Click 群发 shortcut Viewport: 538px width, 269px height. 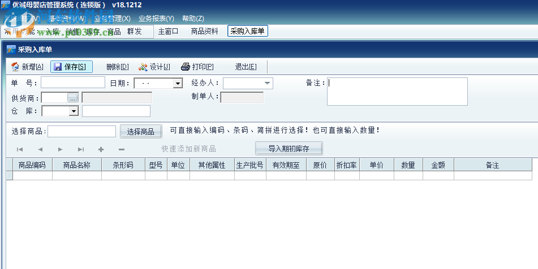pos(134,32)
